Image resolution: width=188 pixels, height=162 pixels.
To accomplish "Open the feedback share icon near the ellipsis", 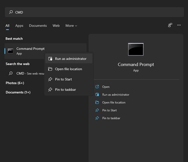I will [x=170, y=25].
